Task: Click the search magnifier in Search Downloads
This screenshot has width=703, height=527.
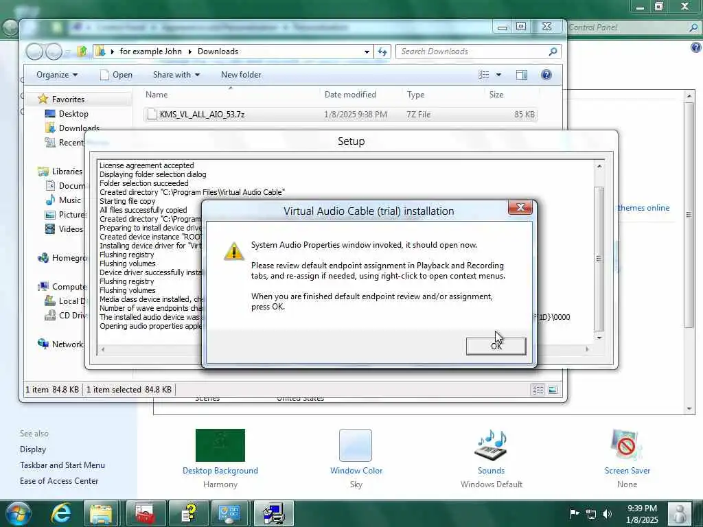Action: point(553,51)
